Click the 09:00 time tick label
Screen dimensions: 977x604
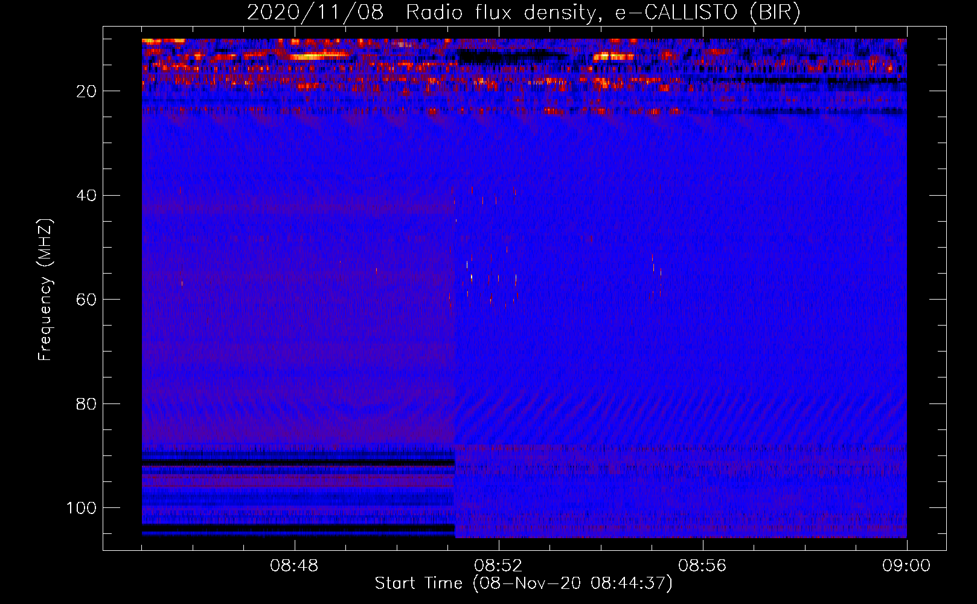pyautogui.click(x=906, y=566)
